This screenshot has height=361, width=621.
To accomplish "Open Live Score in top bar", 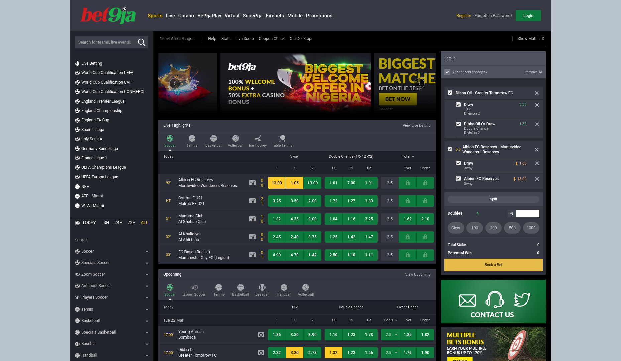I will pyautogui.click(x=245, y=39).
